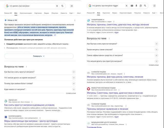164x128 pixels.
Task: Select the Новости tab on the right page
Action: click(x=146, y=13)
